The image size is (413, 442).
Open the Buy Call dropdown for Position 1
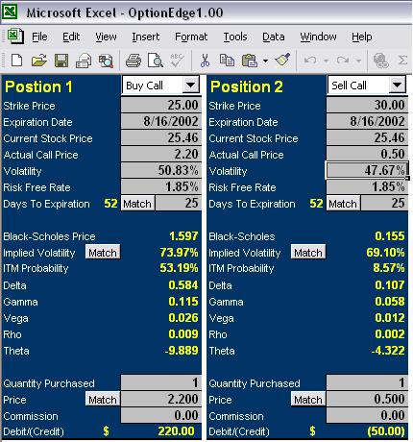(190, 86)
